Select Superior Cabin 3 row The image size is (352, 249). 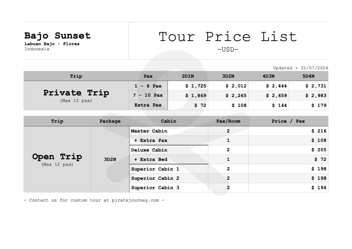click(x=229, y=188)
